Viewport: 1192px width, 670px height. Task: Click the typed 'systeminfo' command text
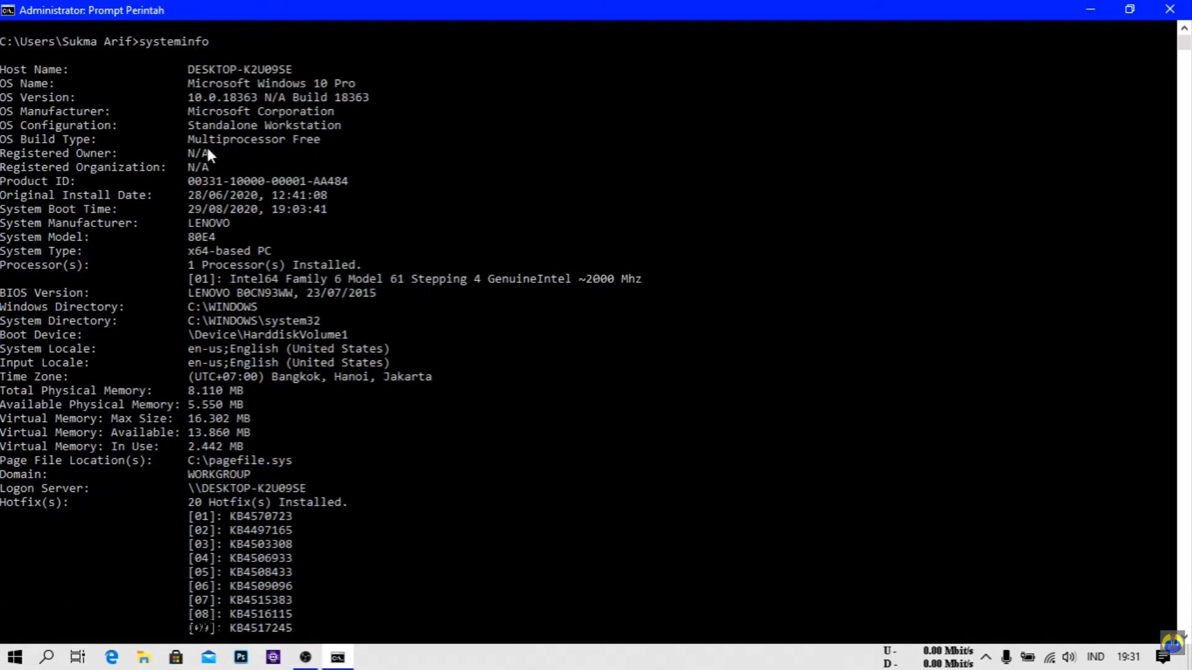(x=174, y=42)
